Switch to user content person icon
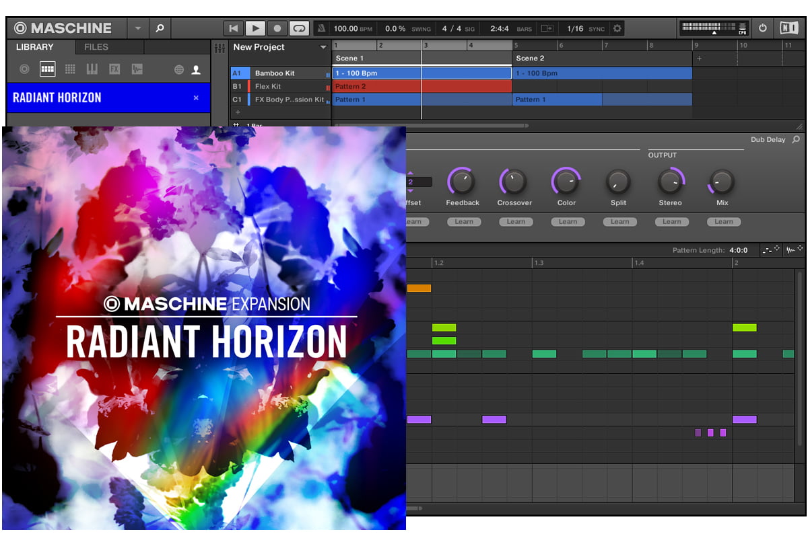 (x=196, y=69)
